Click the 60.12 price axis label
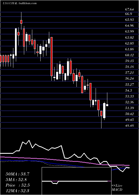 point(130,55)
